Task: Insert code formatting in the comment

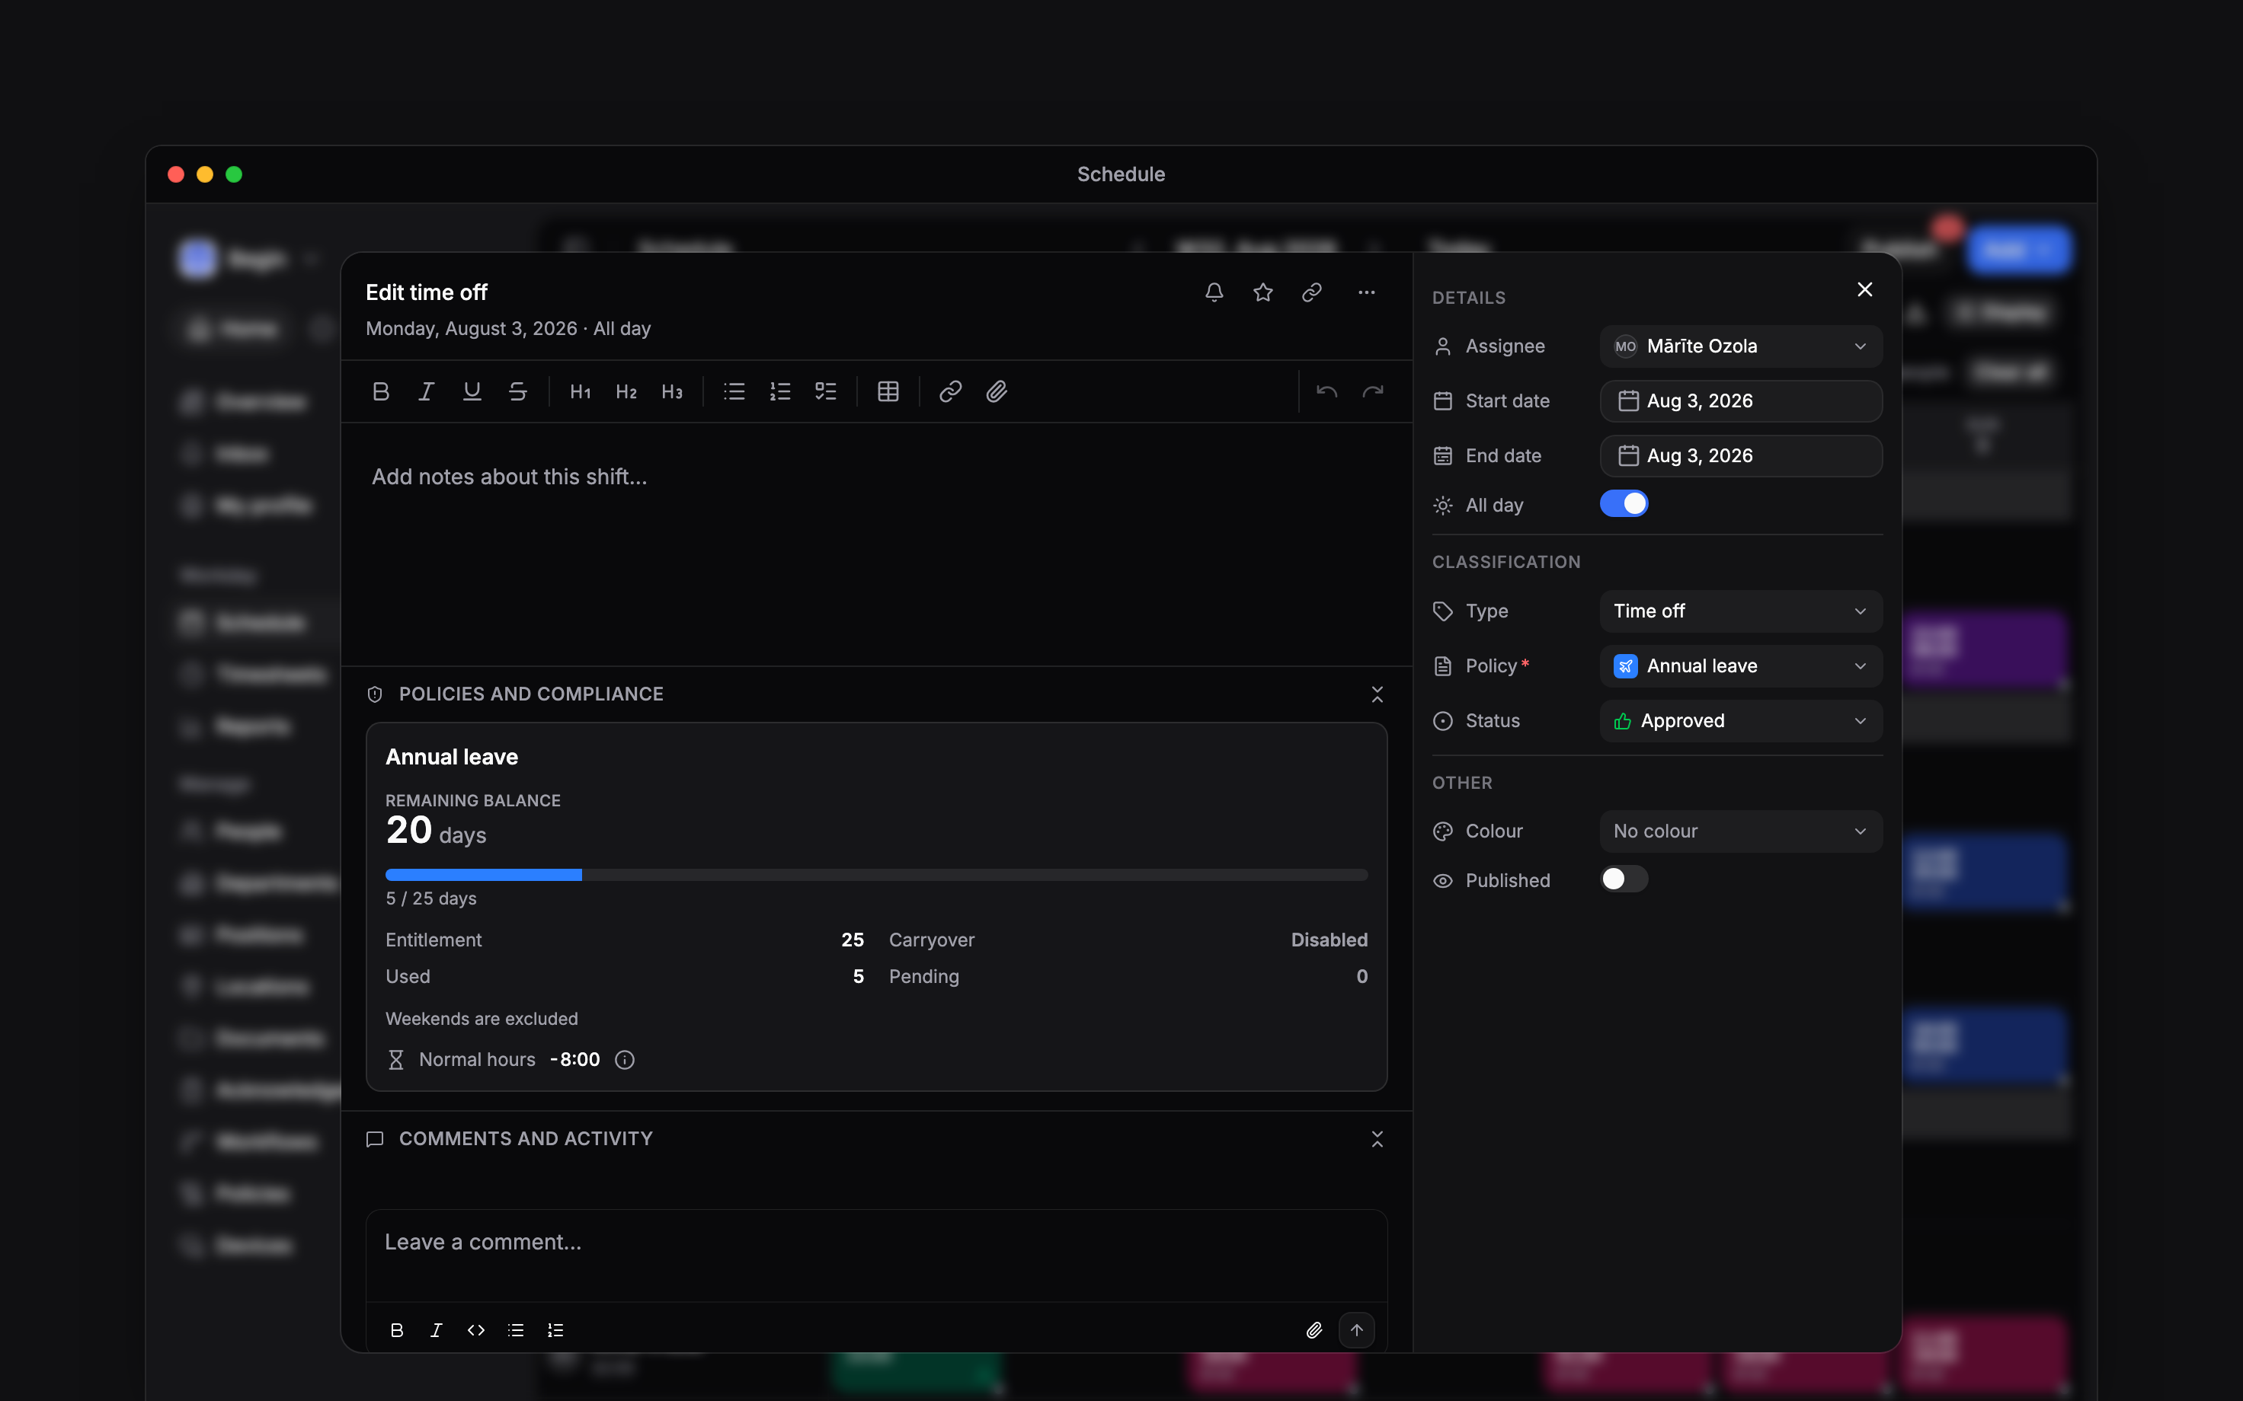Action: [476, 1331]
